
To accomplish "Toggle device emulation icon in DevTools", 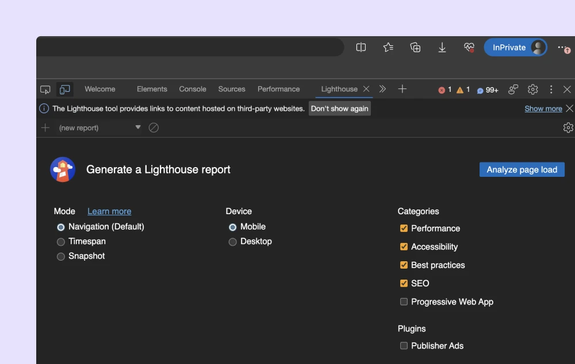I will pyautogui.click(x=65, y=90).
